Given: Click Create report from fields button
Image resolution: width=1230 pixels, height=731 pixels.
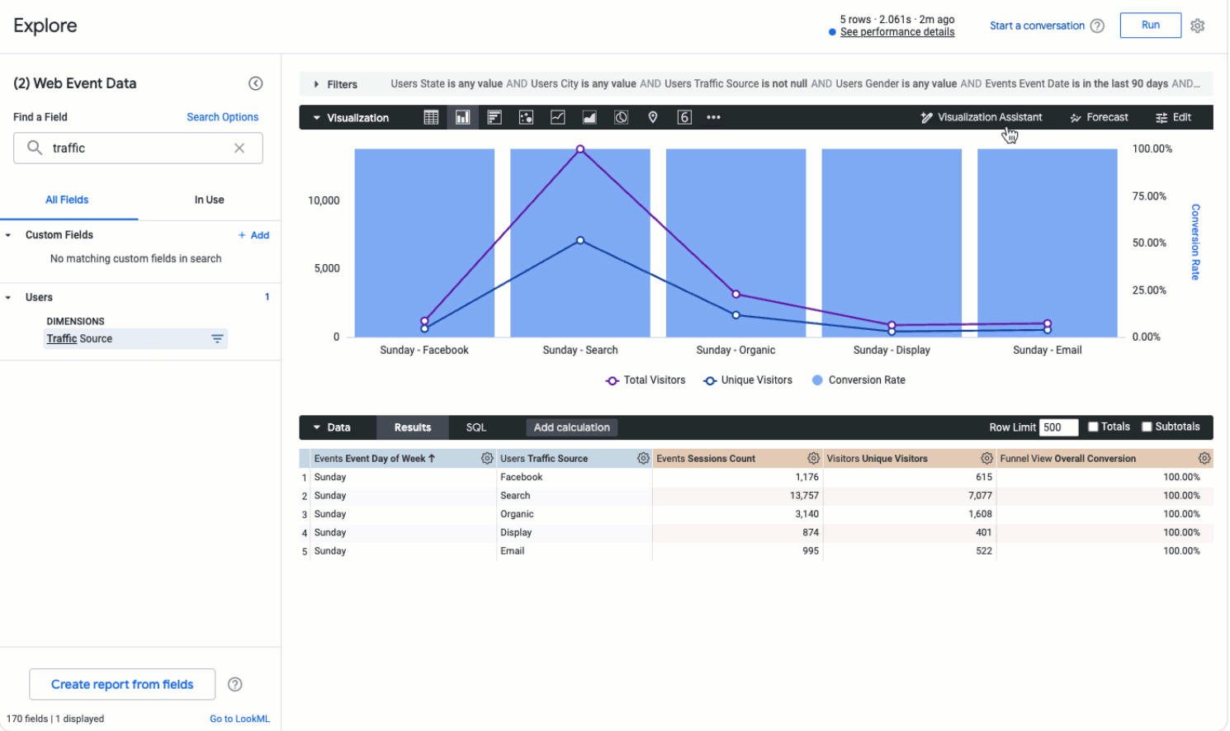Looking at the screenshot, I should click(x=122, y=684).
